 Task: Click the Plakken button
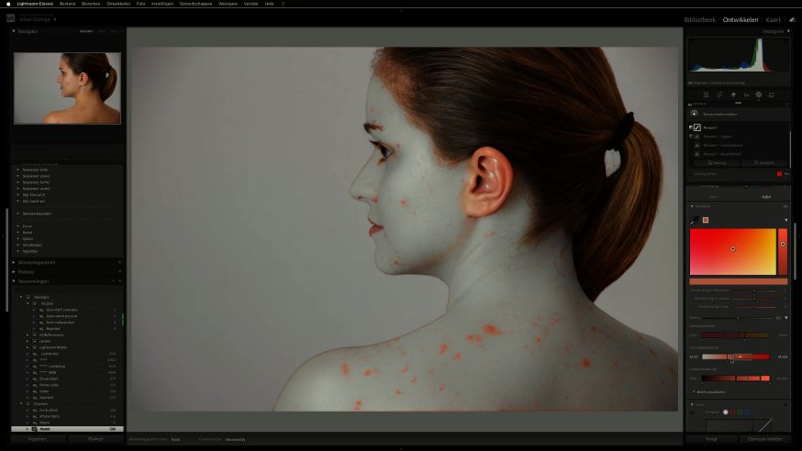[95, 439]
